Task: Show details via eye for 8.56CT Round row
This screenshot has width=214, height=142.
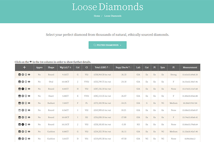Action: pos(29,110)
